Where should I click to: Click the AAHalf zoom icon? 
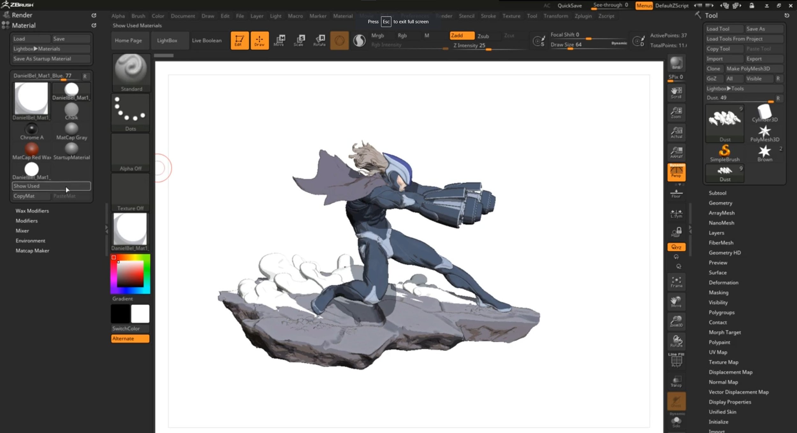676,152
